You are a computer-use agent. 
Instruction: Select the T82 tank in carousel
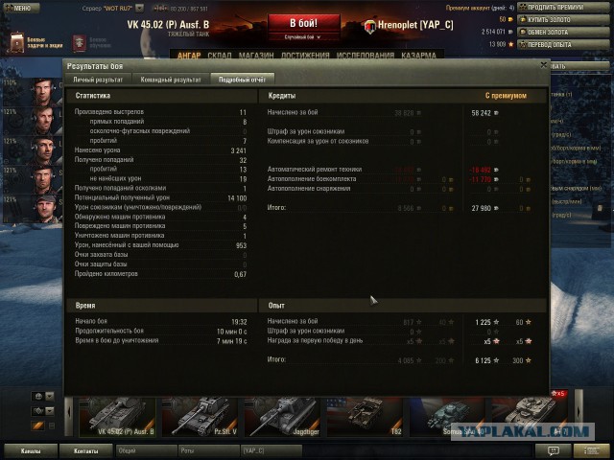365,417
